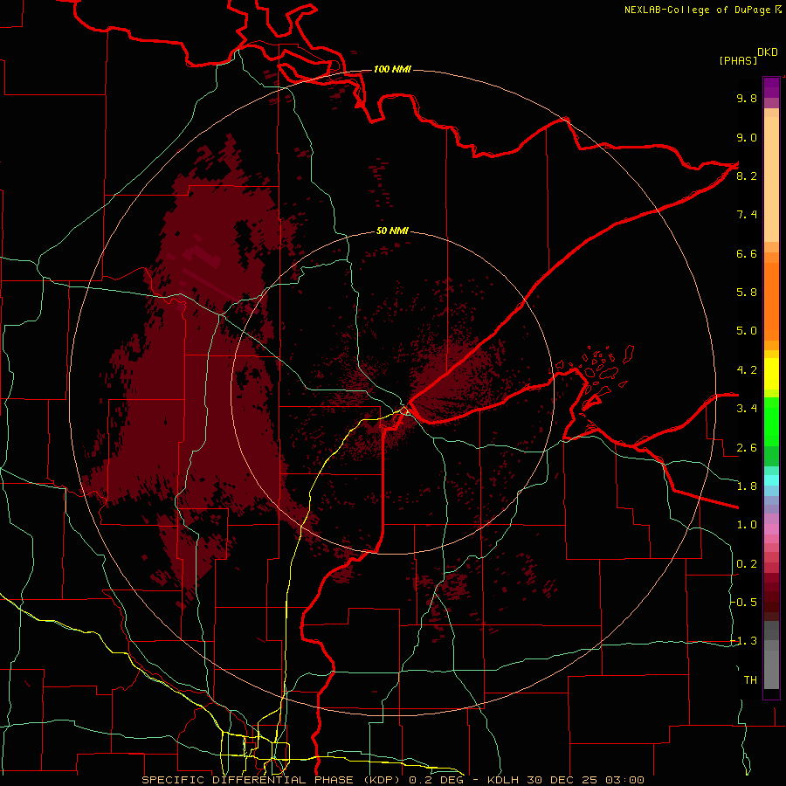Click the Specific Differential Phase (KDP) caption
The image size is (786, 786).
pyautogui.click(x=272, y=780)
